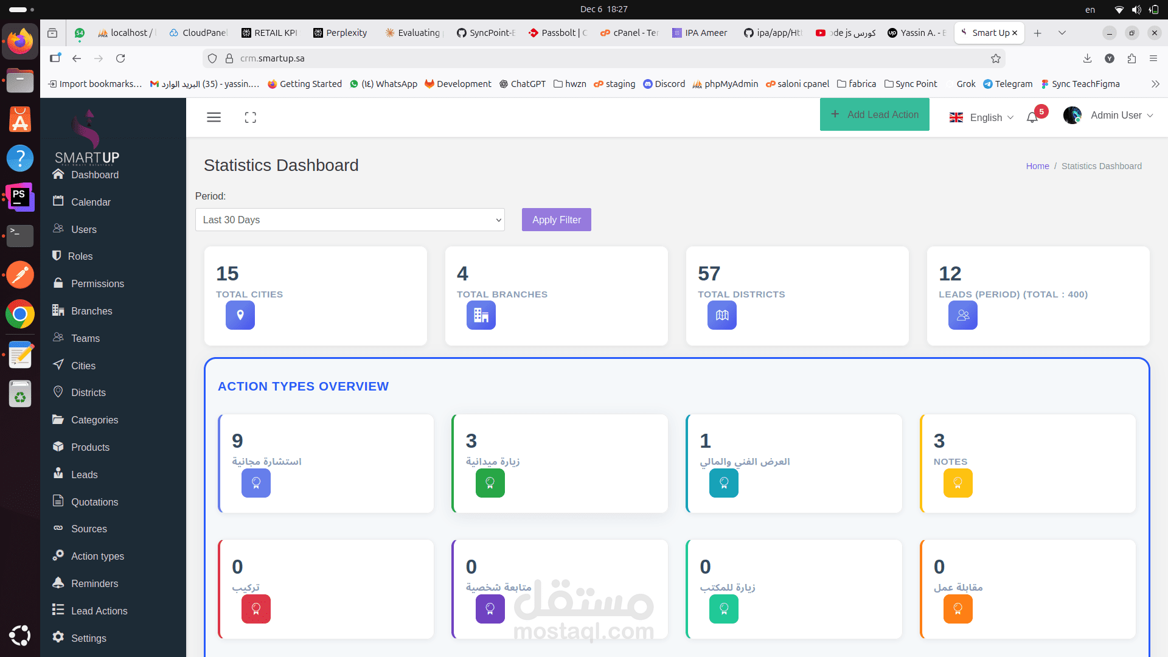Open the Home breadcrumb link

[x=1037, y=166]
